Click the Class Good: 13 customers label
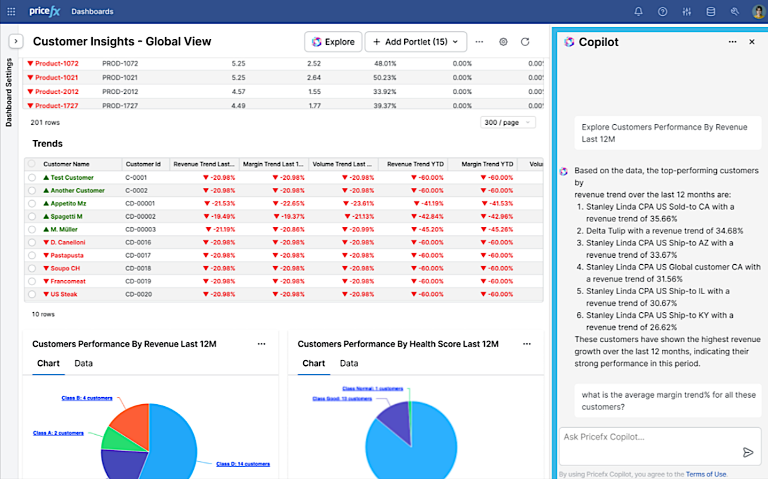 pos(342,399)
